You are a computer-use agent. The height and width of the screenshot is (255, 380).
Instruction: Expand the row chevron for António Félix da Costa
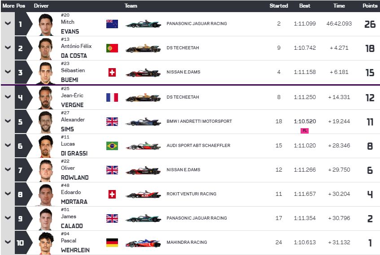pos(8,48)
